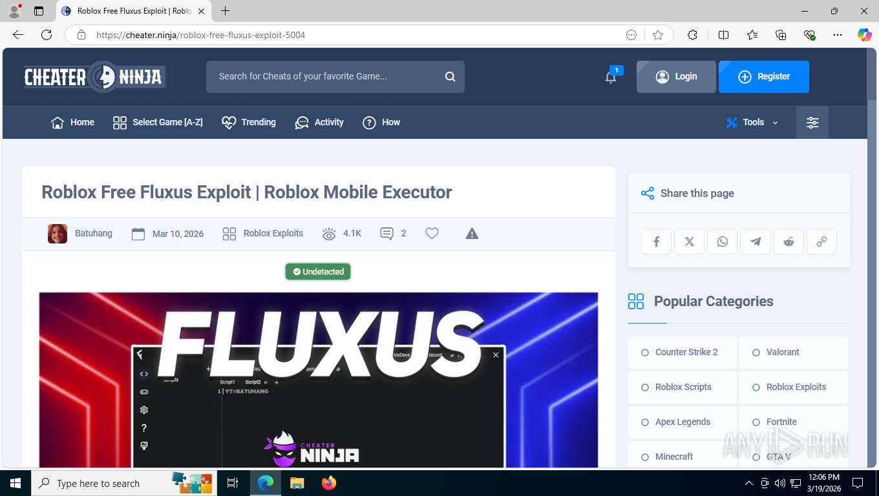Click the heart like icon

[x=432, y=233]
